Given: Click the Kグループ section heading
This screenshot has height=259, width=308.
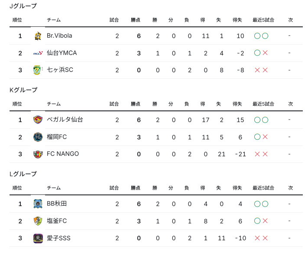Looking at the screenshot, I should point(23,90).
